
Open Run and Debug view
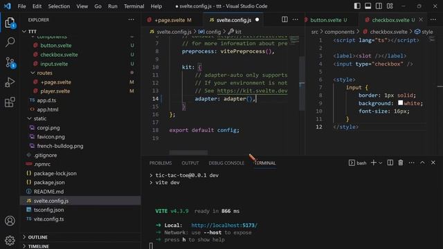pos(10,82)
